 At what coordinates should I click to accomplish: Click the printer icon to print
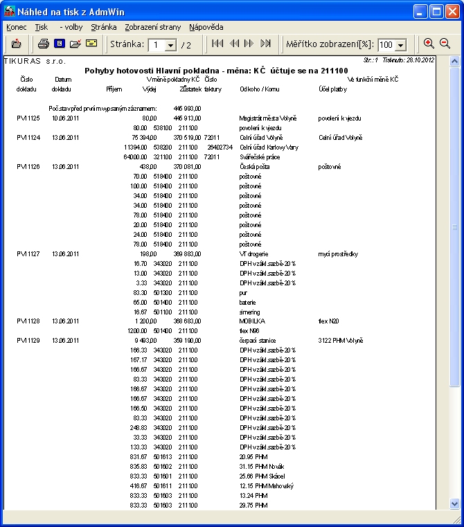coord(44,44)
